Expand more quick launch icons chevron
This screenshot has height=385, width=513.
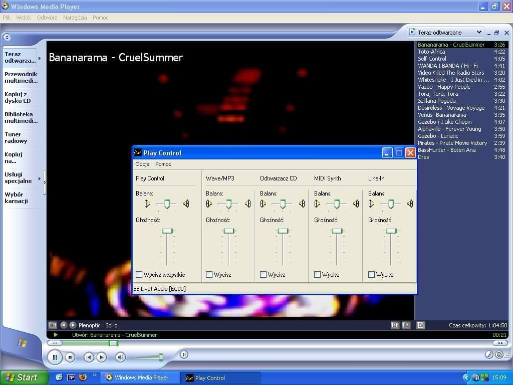click(94, 375)
